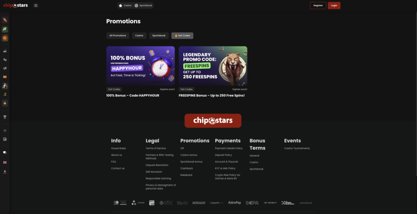Open 'FREESPINS Bonus – Up to 250 Free Spins!' title
The image size is (417, 214).
click(212, 96)
